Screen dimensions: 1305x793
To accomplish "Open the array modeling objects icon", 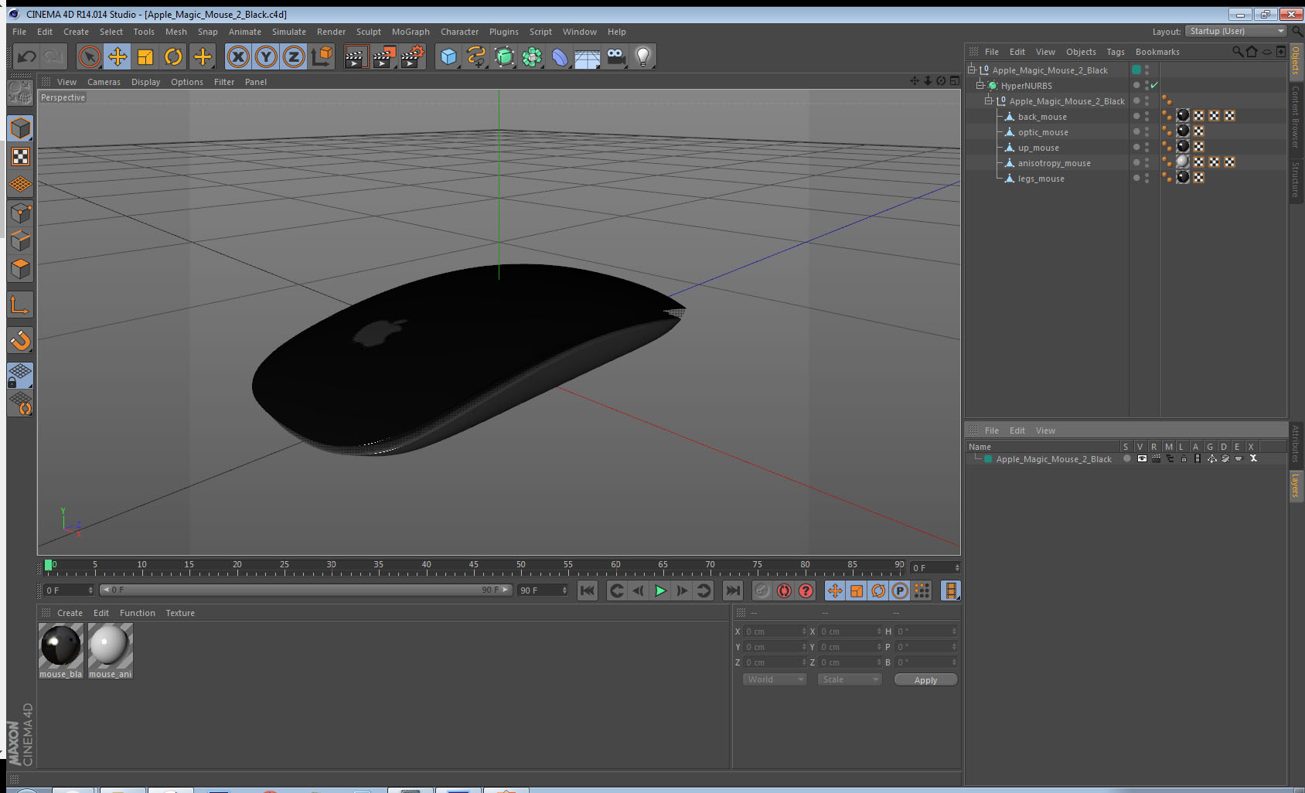I will click(532, 56).
